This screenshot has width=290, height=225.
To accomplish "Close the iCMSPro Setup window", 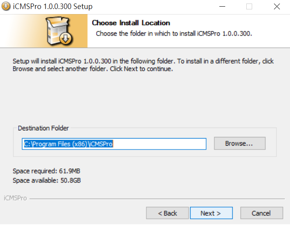I will (x=277, y=7).
